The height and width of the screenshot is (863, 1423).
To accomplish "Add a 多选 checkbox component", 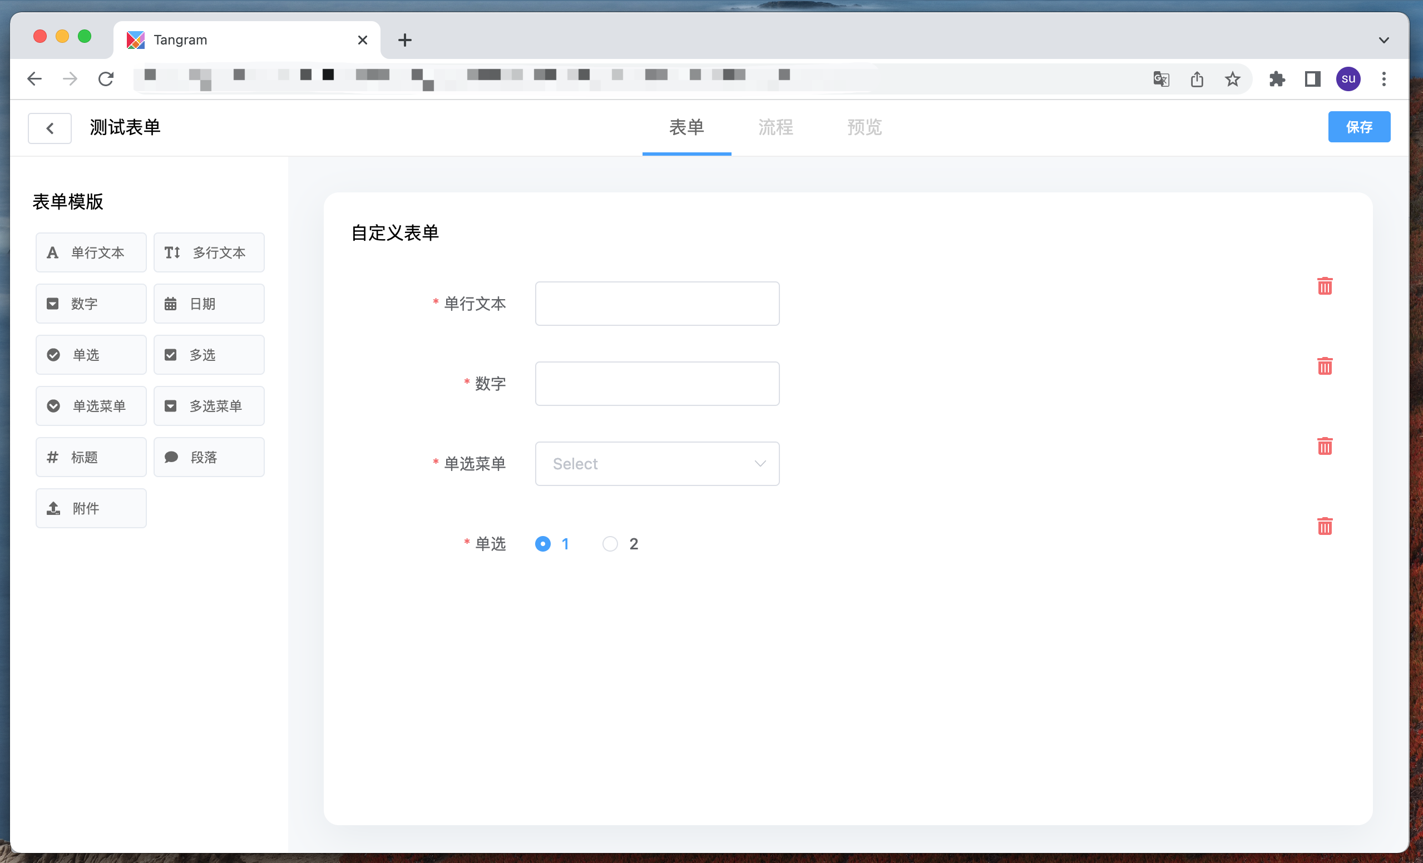I will 209,354.
